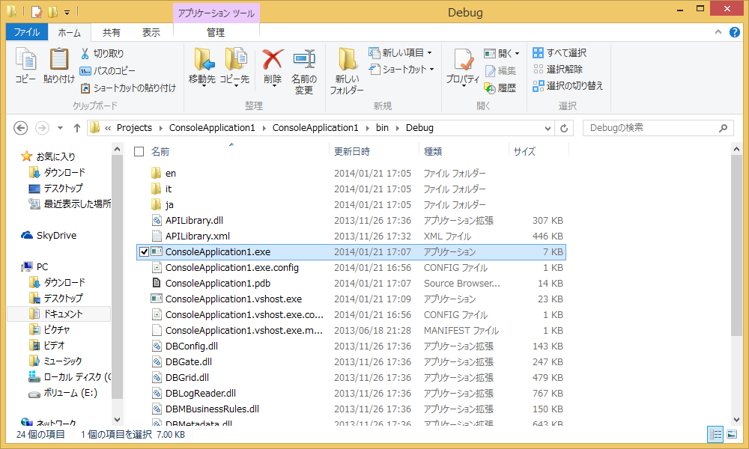Click the up-arrow navigate to parent folder
This screenshot has height=449, width=749.
[x=76, y=128]
